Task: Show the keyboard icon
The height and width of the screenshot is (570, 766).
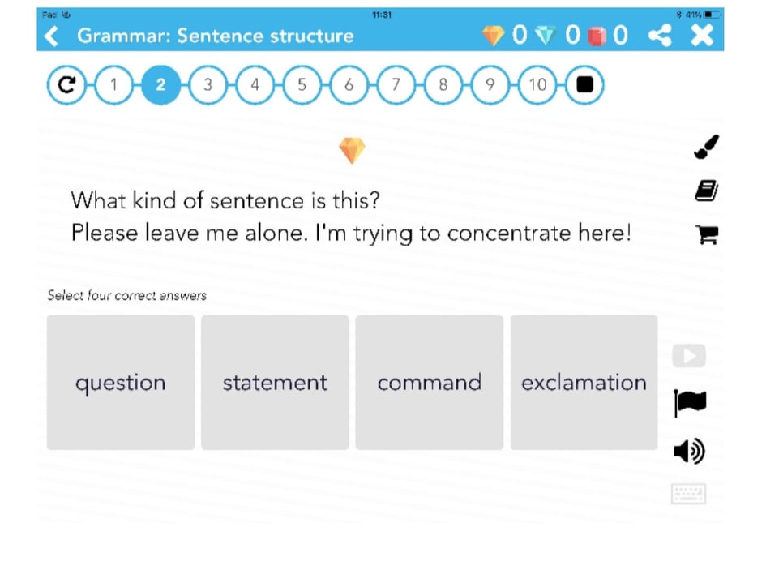Action: [x=688, y=494]
